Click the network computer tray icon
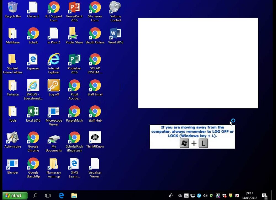Image resolution: width=276 pixels, height=200 pixels. pyautogui.click(x=193, y=195)
